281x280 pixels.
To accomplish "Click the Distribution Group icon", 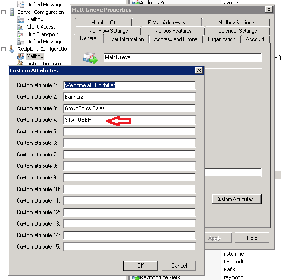I will tap(21, 64).
